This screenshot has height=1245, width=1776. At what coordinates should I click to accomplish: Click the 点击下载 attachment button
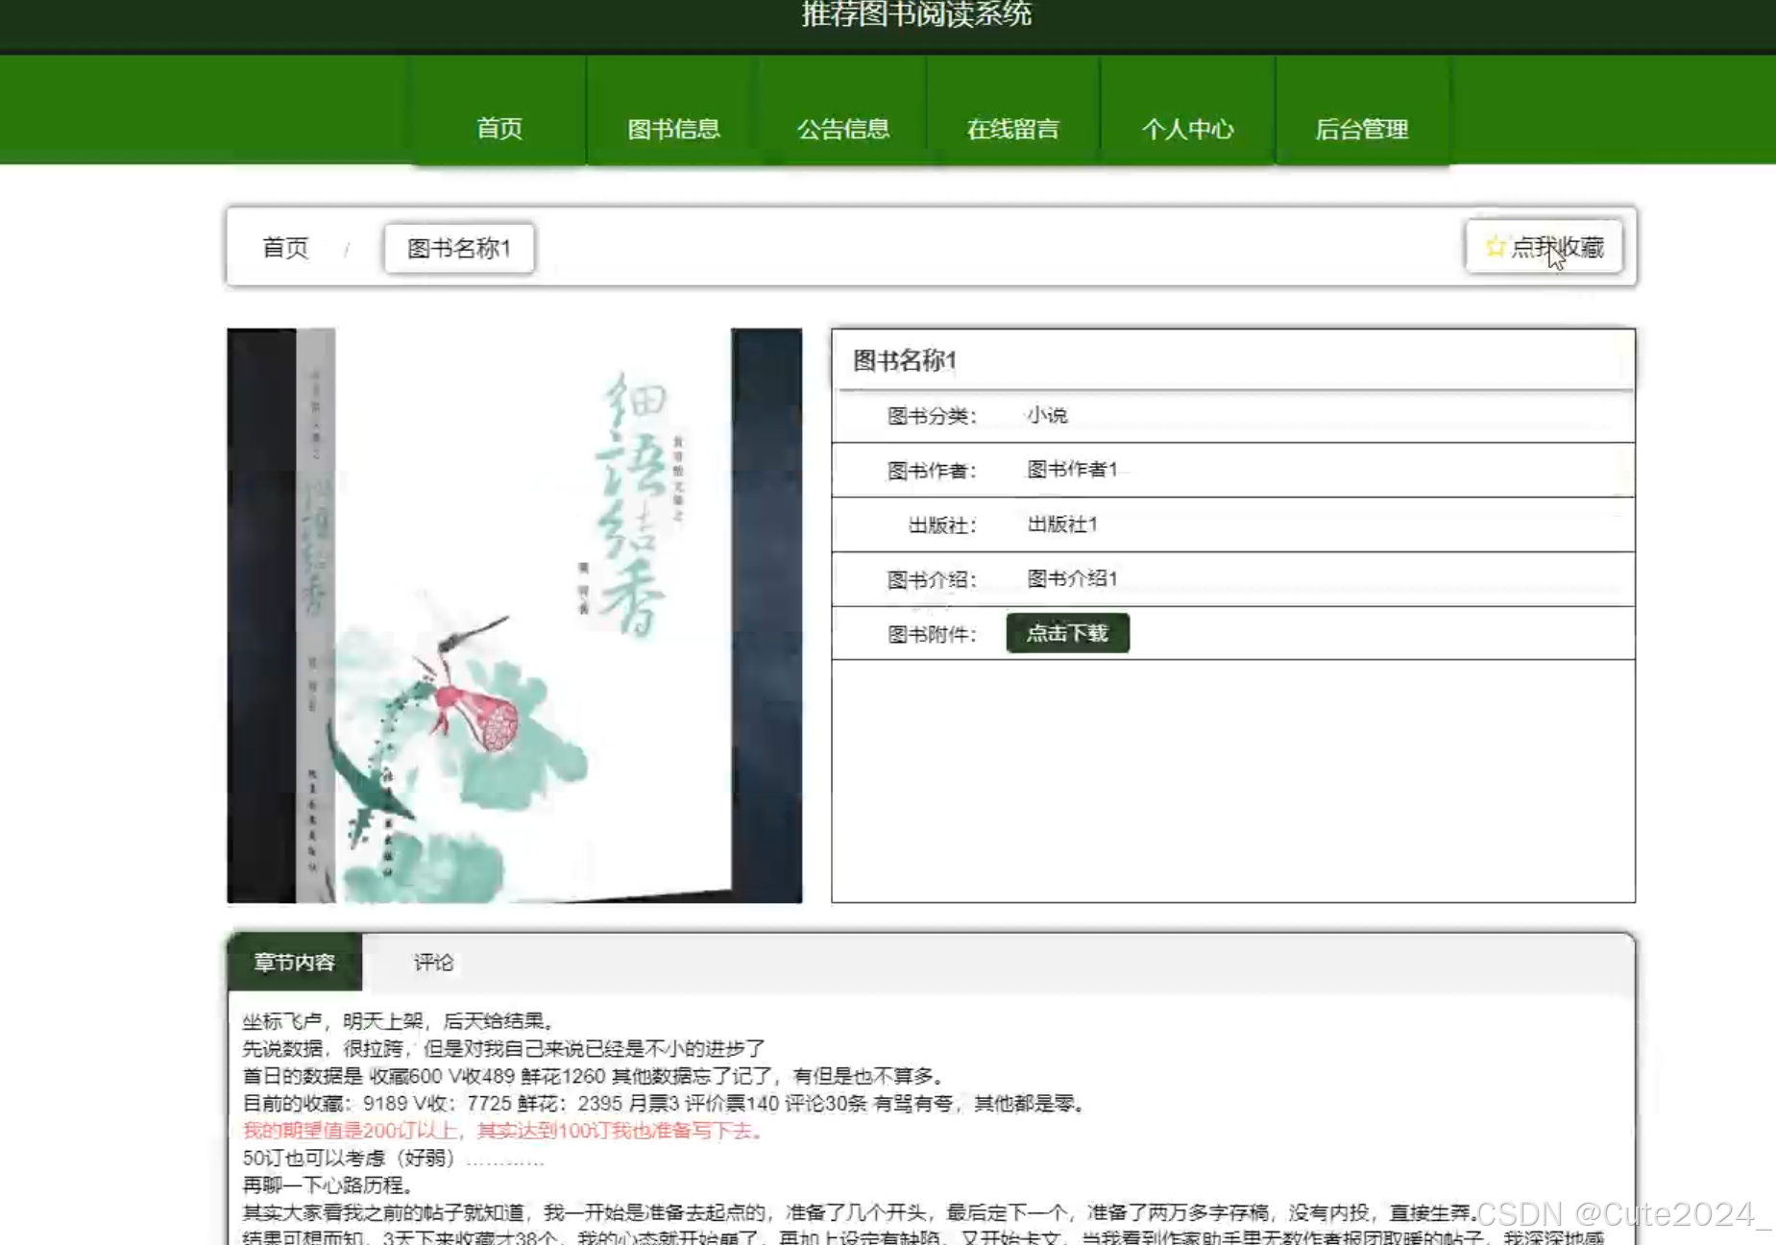tap(1067, 633)
